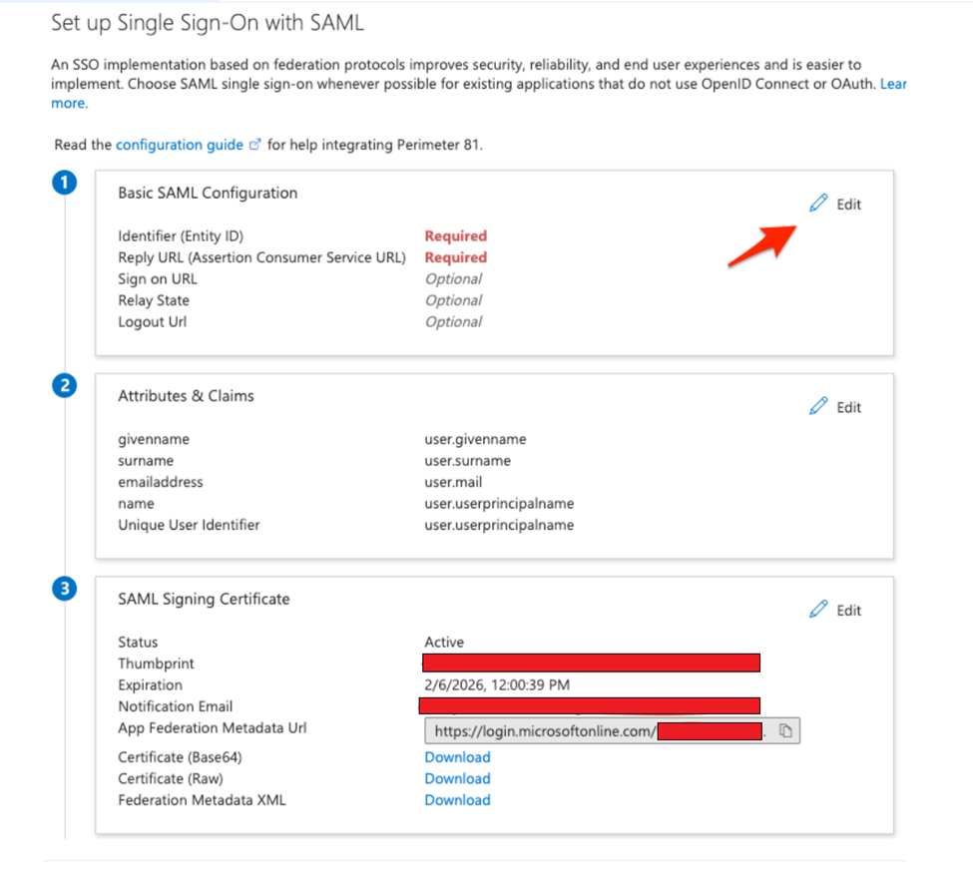This screenshot has width=973, height=890.
Task: Click the pencil icon for Attributes & Claims
Action: [818, 406]
